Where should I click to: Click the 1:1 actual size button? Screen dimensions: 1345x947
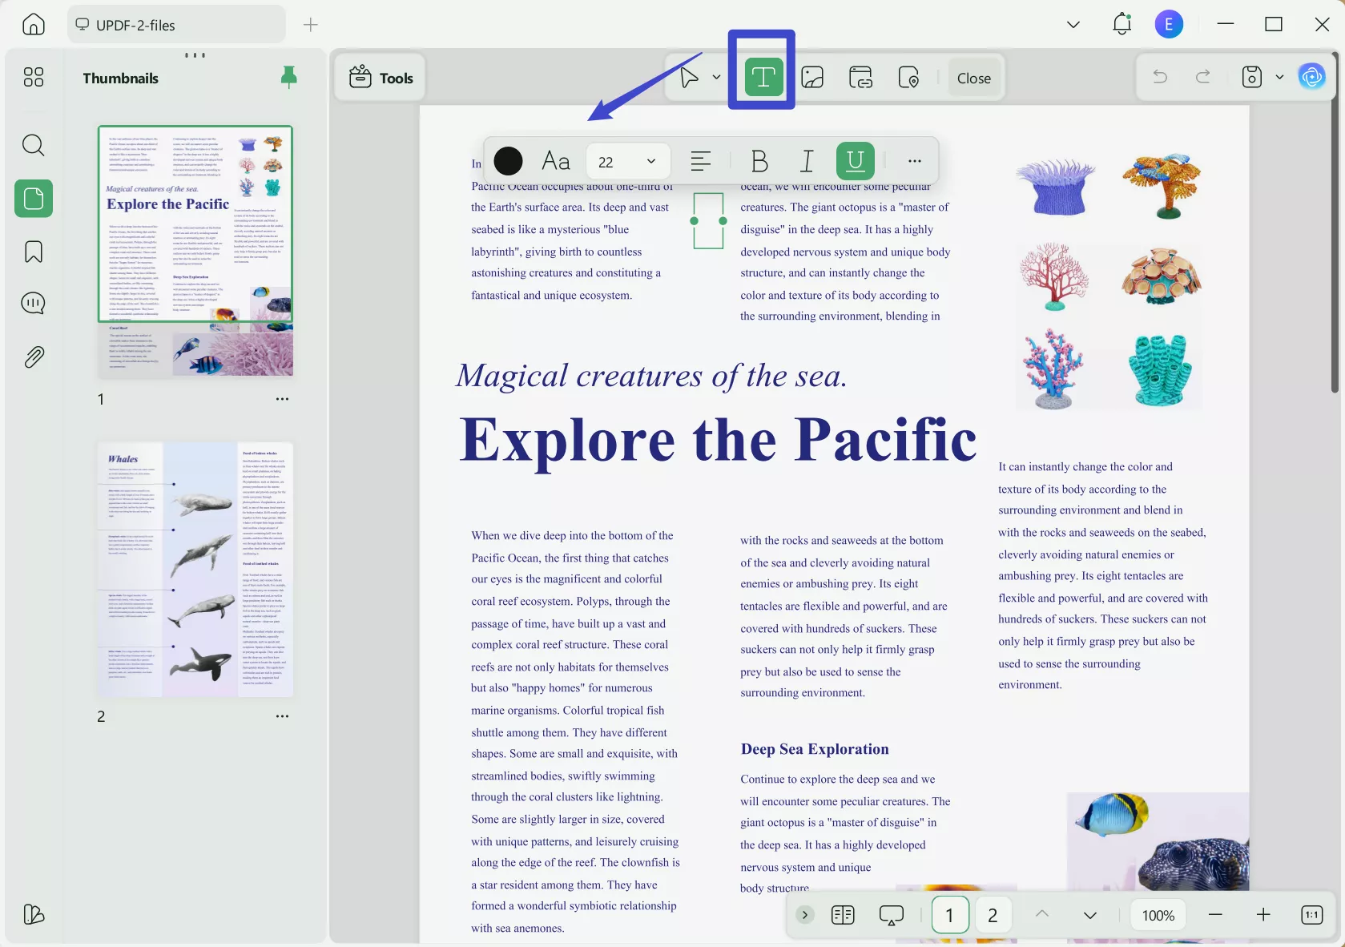1311,914
